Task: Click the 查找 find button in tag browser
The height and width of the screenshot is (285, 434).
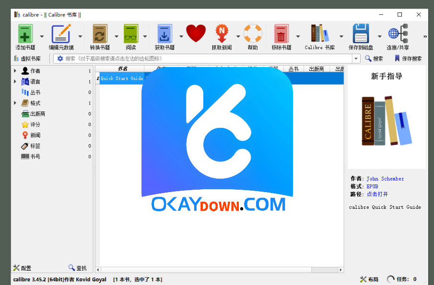Action: [78, 268]
